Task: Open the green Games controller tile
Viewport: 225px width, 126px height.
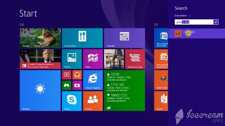Action: pos(66,85)
